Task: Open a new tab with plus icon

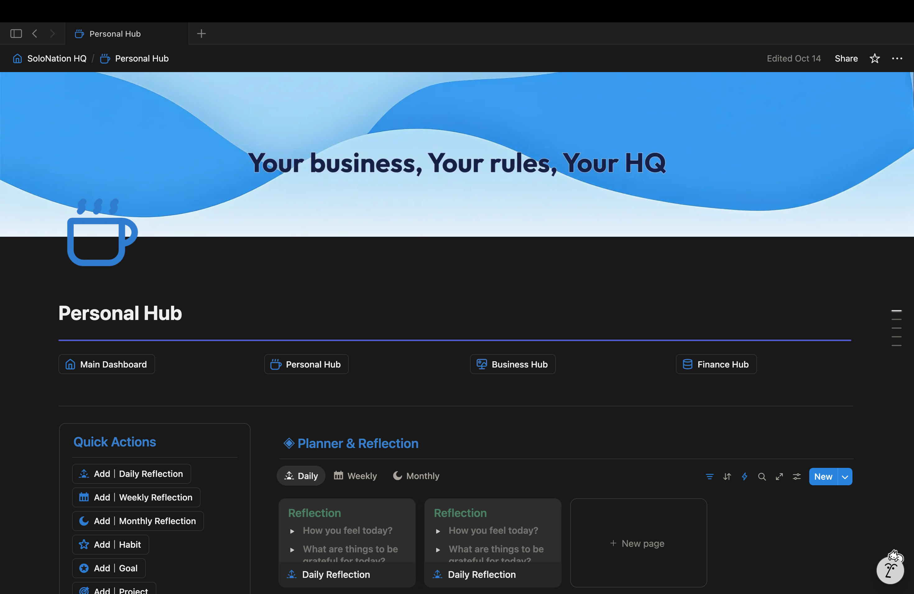Action: coord(201,34)
